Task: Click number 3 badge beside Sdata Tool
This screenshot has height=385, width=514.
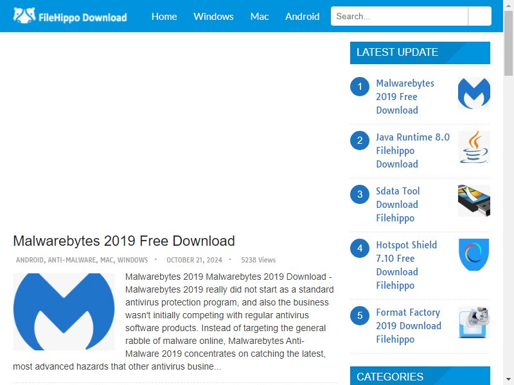Action: click(360, 194)
